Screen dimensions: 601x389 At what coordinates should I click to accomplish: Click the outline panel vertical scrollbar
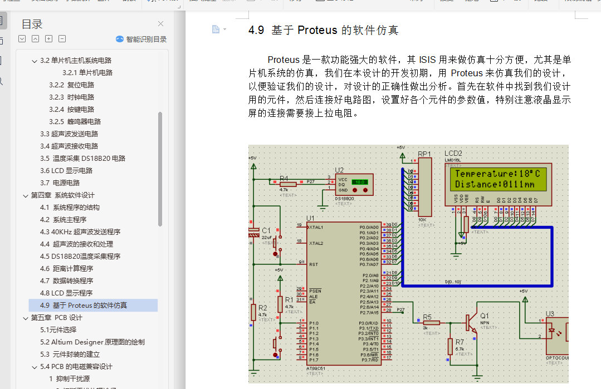pos(160,169)
